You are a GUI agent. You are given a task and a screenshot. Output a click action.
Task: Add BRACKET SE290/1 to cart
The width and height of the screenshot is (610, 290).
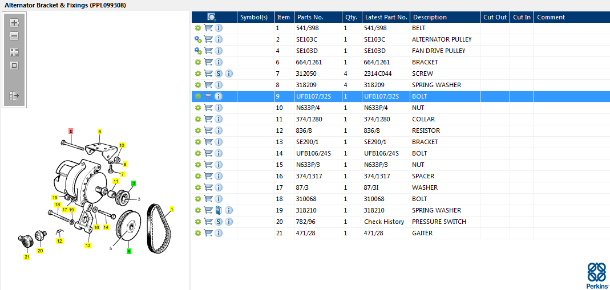[x=208, y=142]
